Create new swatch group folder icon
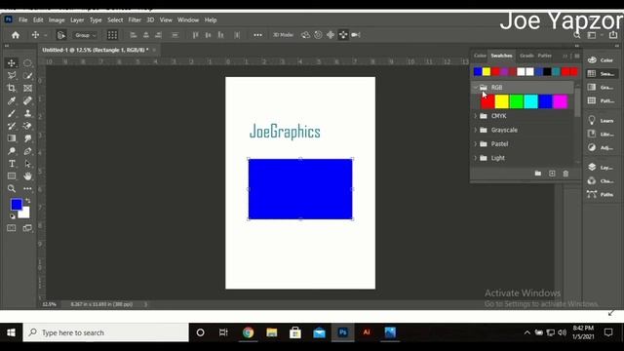Image resolution: width=624 pixels, height=351 pixels. coord(537,174)
